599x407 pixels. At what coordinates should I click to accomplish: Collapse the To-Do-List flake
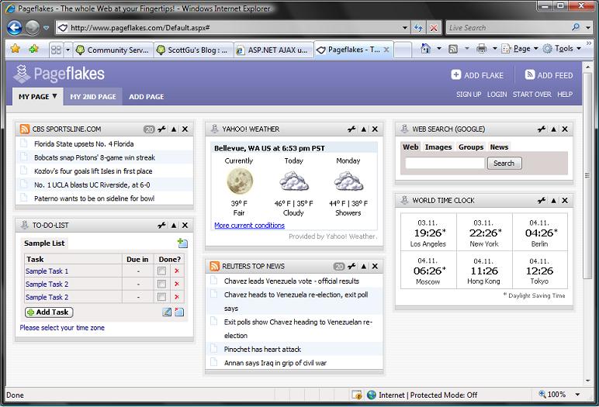tap(174, 226)
